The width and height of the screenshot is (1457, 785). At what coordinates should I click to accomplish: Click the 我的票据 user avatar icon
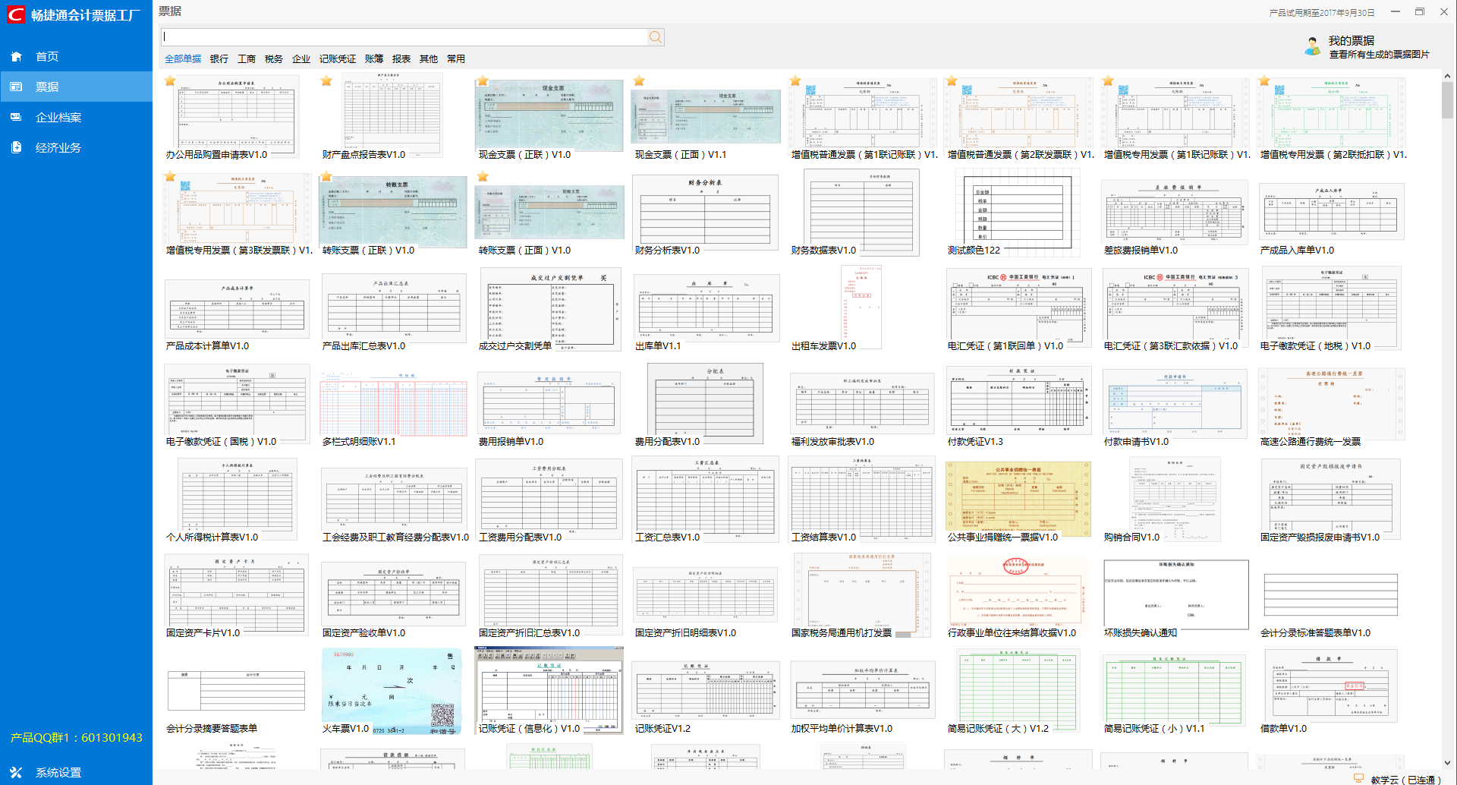coord(1312,46)
